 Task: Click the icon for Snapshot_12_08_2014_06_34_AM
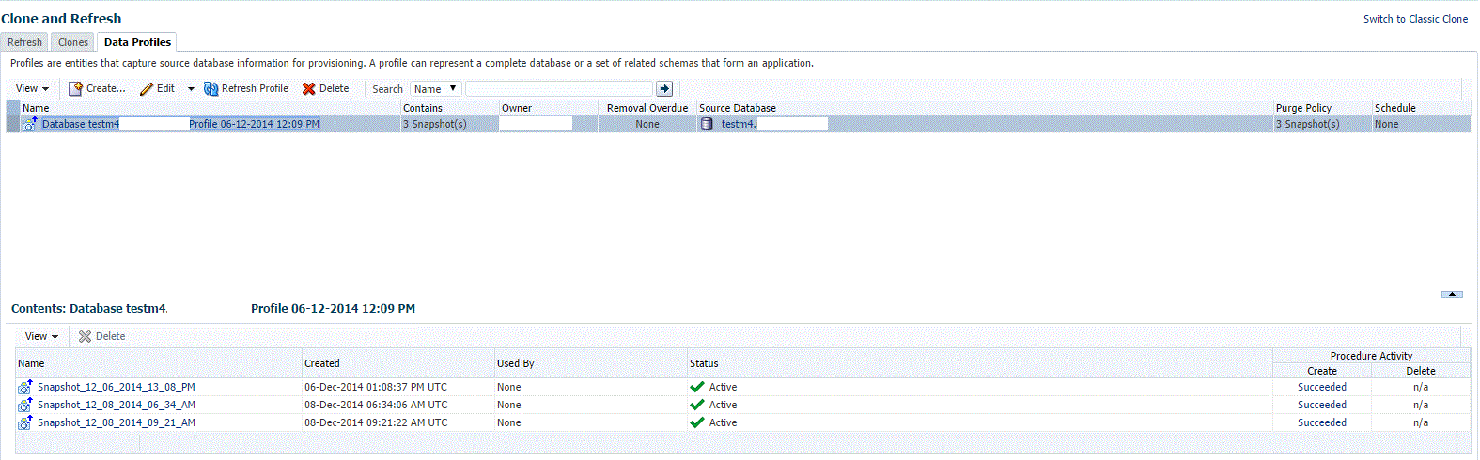25,405
